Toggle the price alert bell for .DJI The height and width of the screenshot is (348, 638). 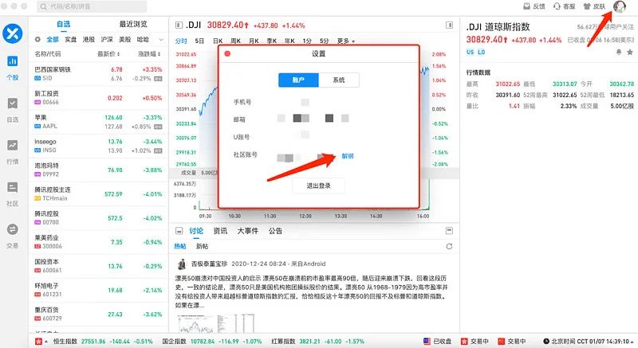coord(619,52)
